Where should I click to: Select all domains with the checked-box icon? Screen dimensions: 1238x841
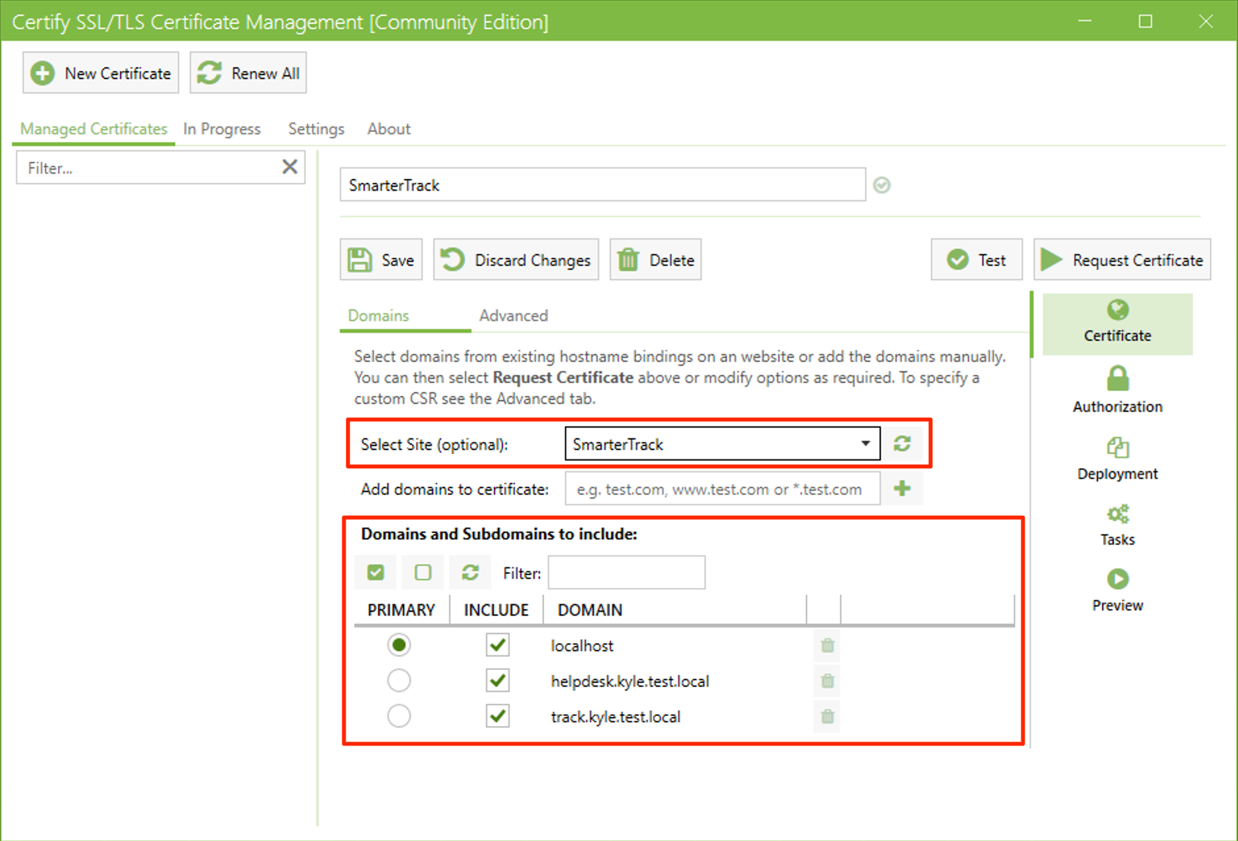[x=375, y=573]
